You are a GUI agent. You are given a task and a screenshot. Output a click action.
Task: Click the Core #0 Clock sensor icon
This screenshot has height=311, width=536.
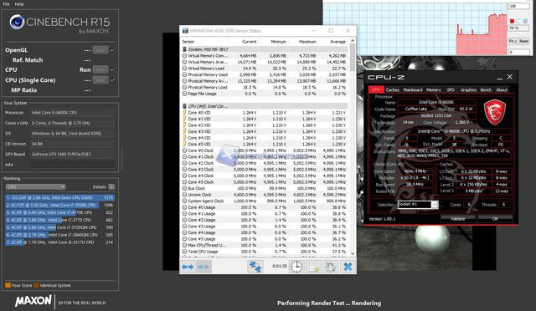click(184, 150)
